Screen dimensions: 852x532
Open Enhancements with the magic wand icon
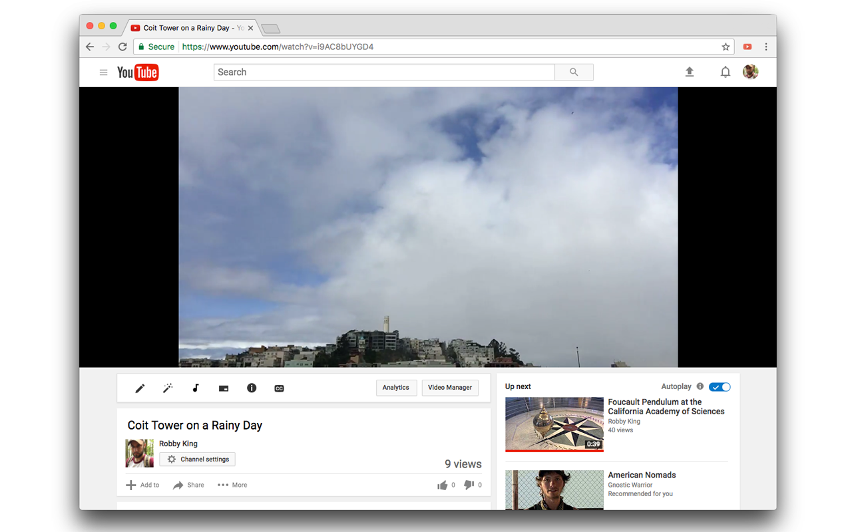pyautogui.click(x=168, y=388)
